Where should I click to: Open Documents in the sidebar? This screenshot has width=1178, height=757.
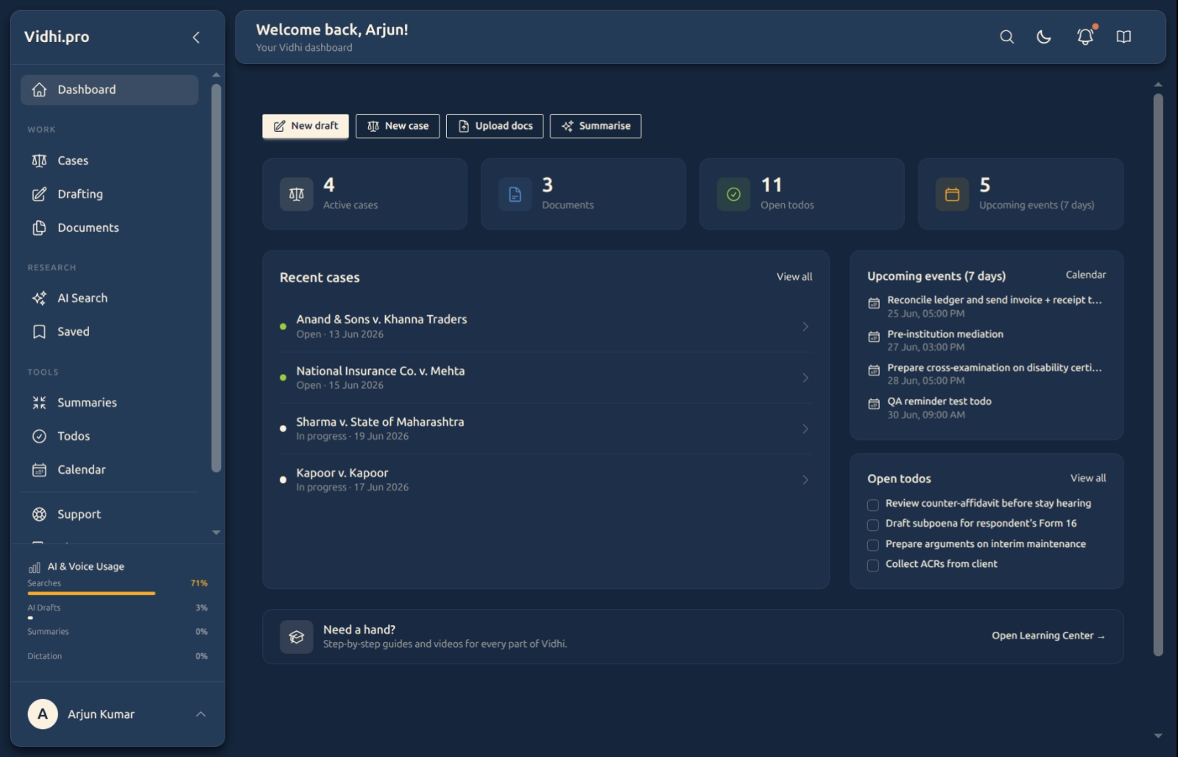coord(110,228)
